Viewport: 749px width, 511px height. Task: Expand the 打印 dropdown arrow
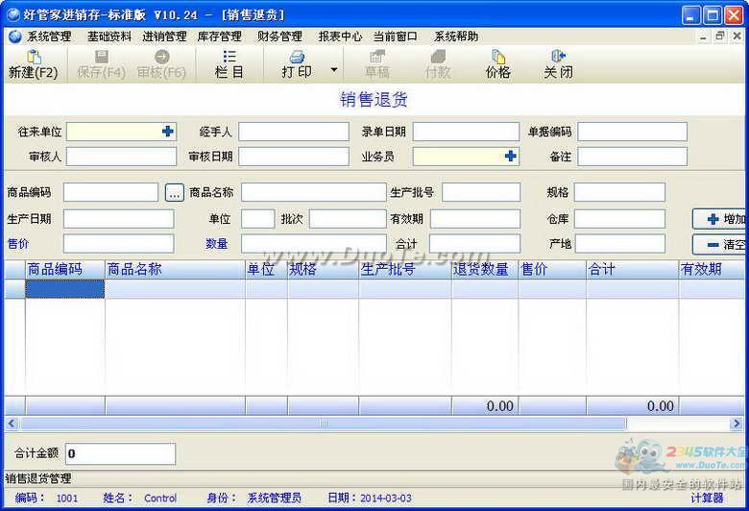(x=334, y=70)
